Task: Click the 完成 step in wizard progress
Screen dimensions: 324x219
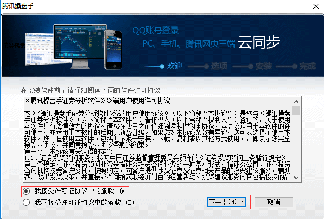Action: click(307, 66)
